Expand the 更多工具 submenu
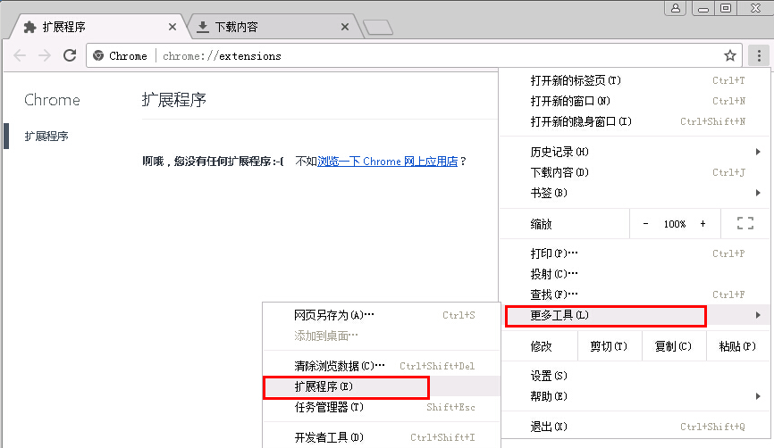774x448 pixels. [635, 315]
